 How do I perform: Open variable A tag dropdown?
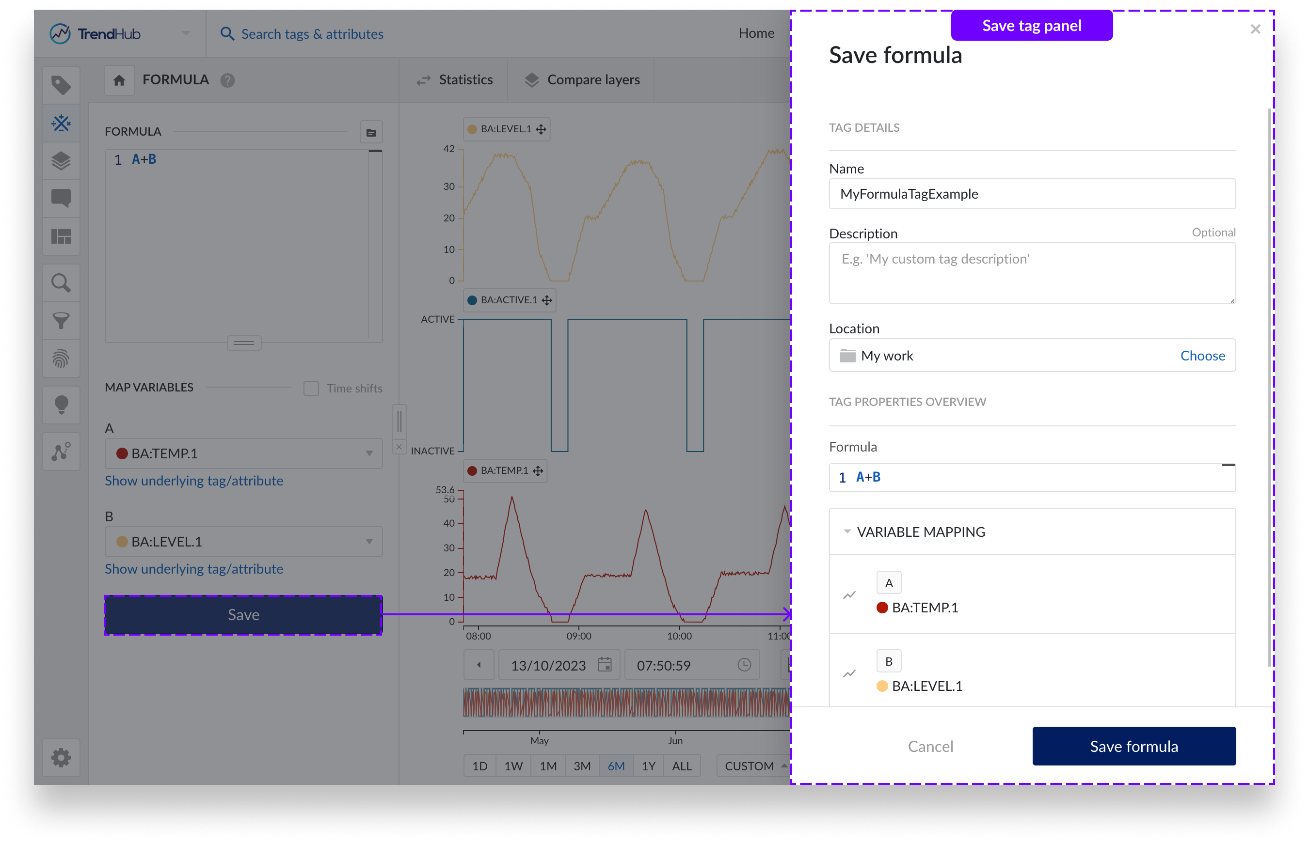[x=244, y=453]
